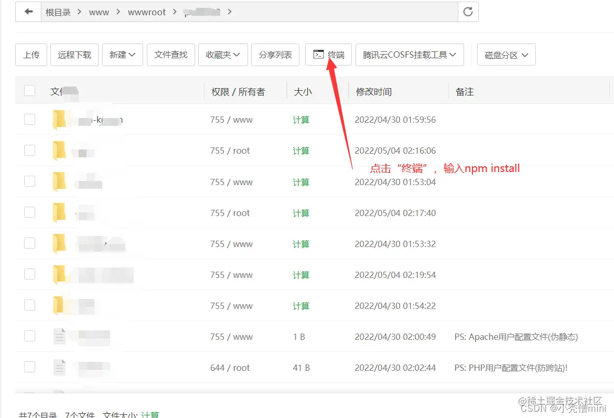Image resolution: width=614 pixels, height=418 pixels.
Task: Click size cell showing 41 B
Action: [x=301, y=368]
